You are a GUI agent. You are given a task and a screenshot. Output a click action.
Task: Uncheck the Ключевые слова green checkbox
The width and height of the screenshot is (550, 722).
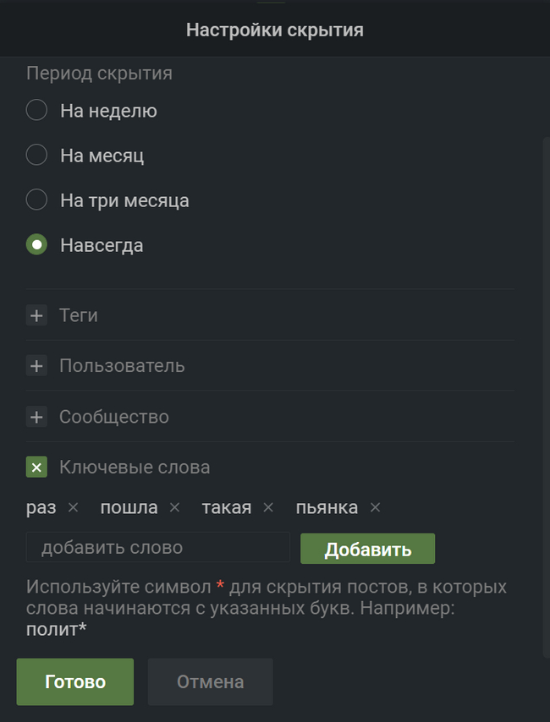(36, 467)
